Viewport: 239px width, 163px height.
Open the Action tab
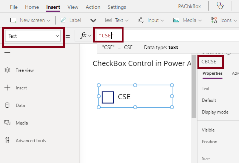point(93,7)
